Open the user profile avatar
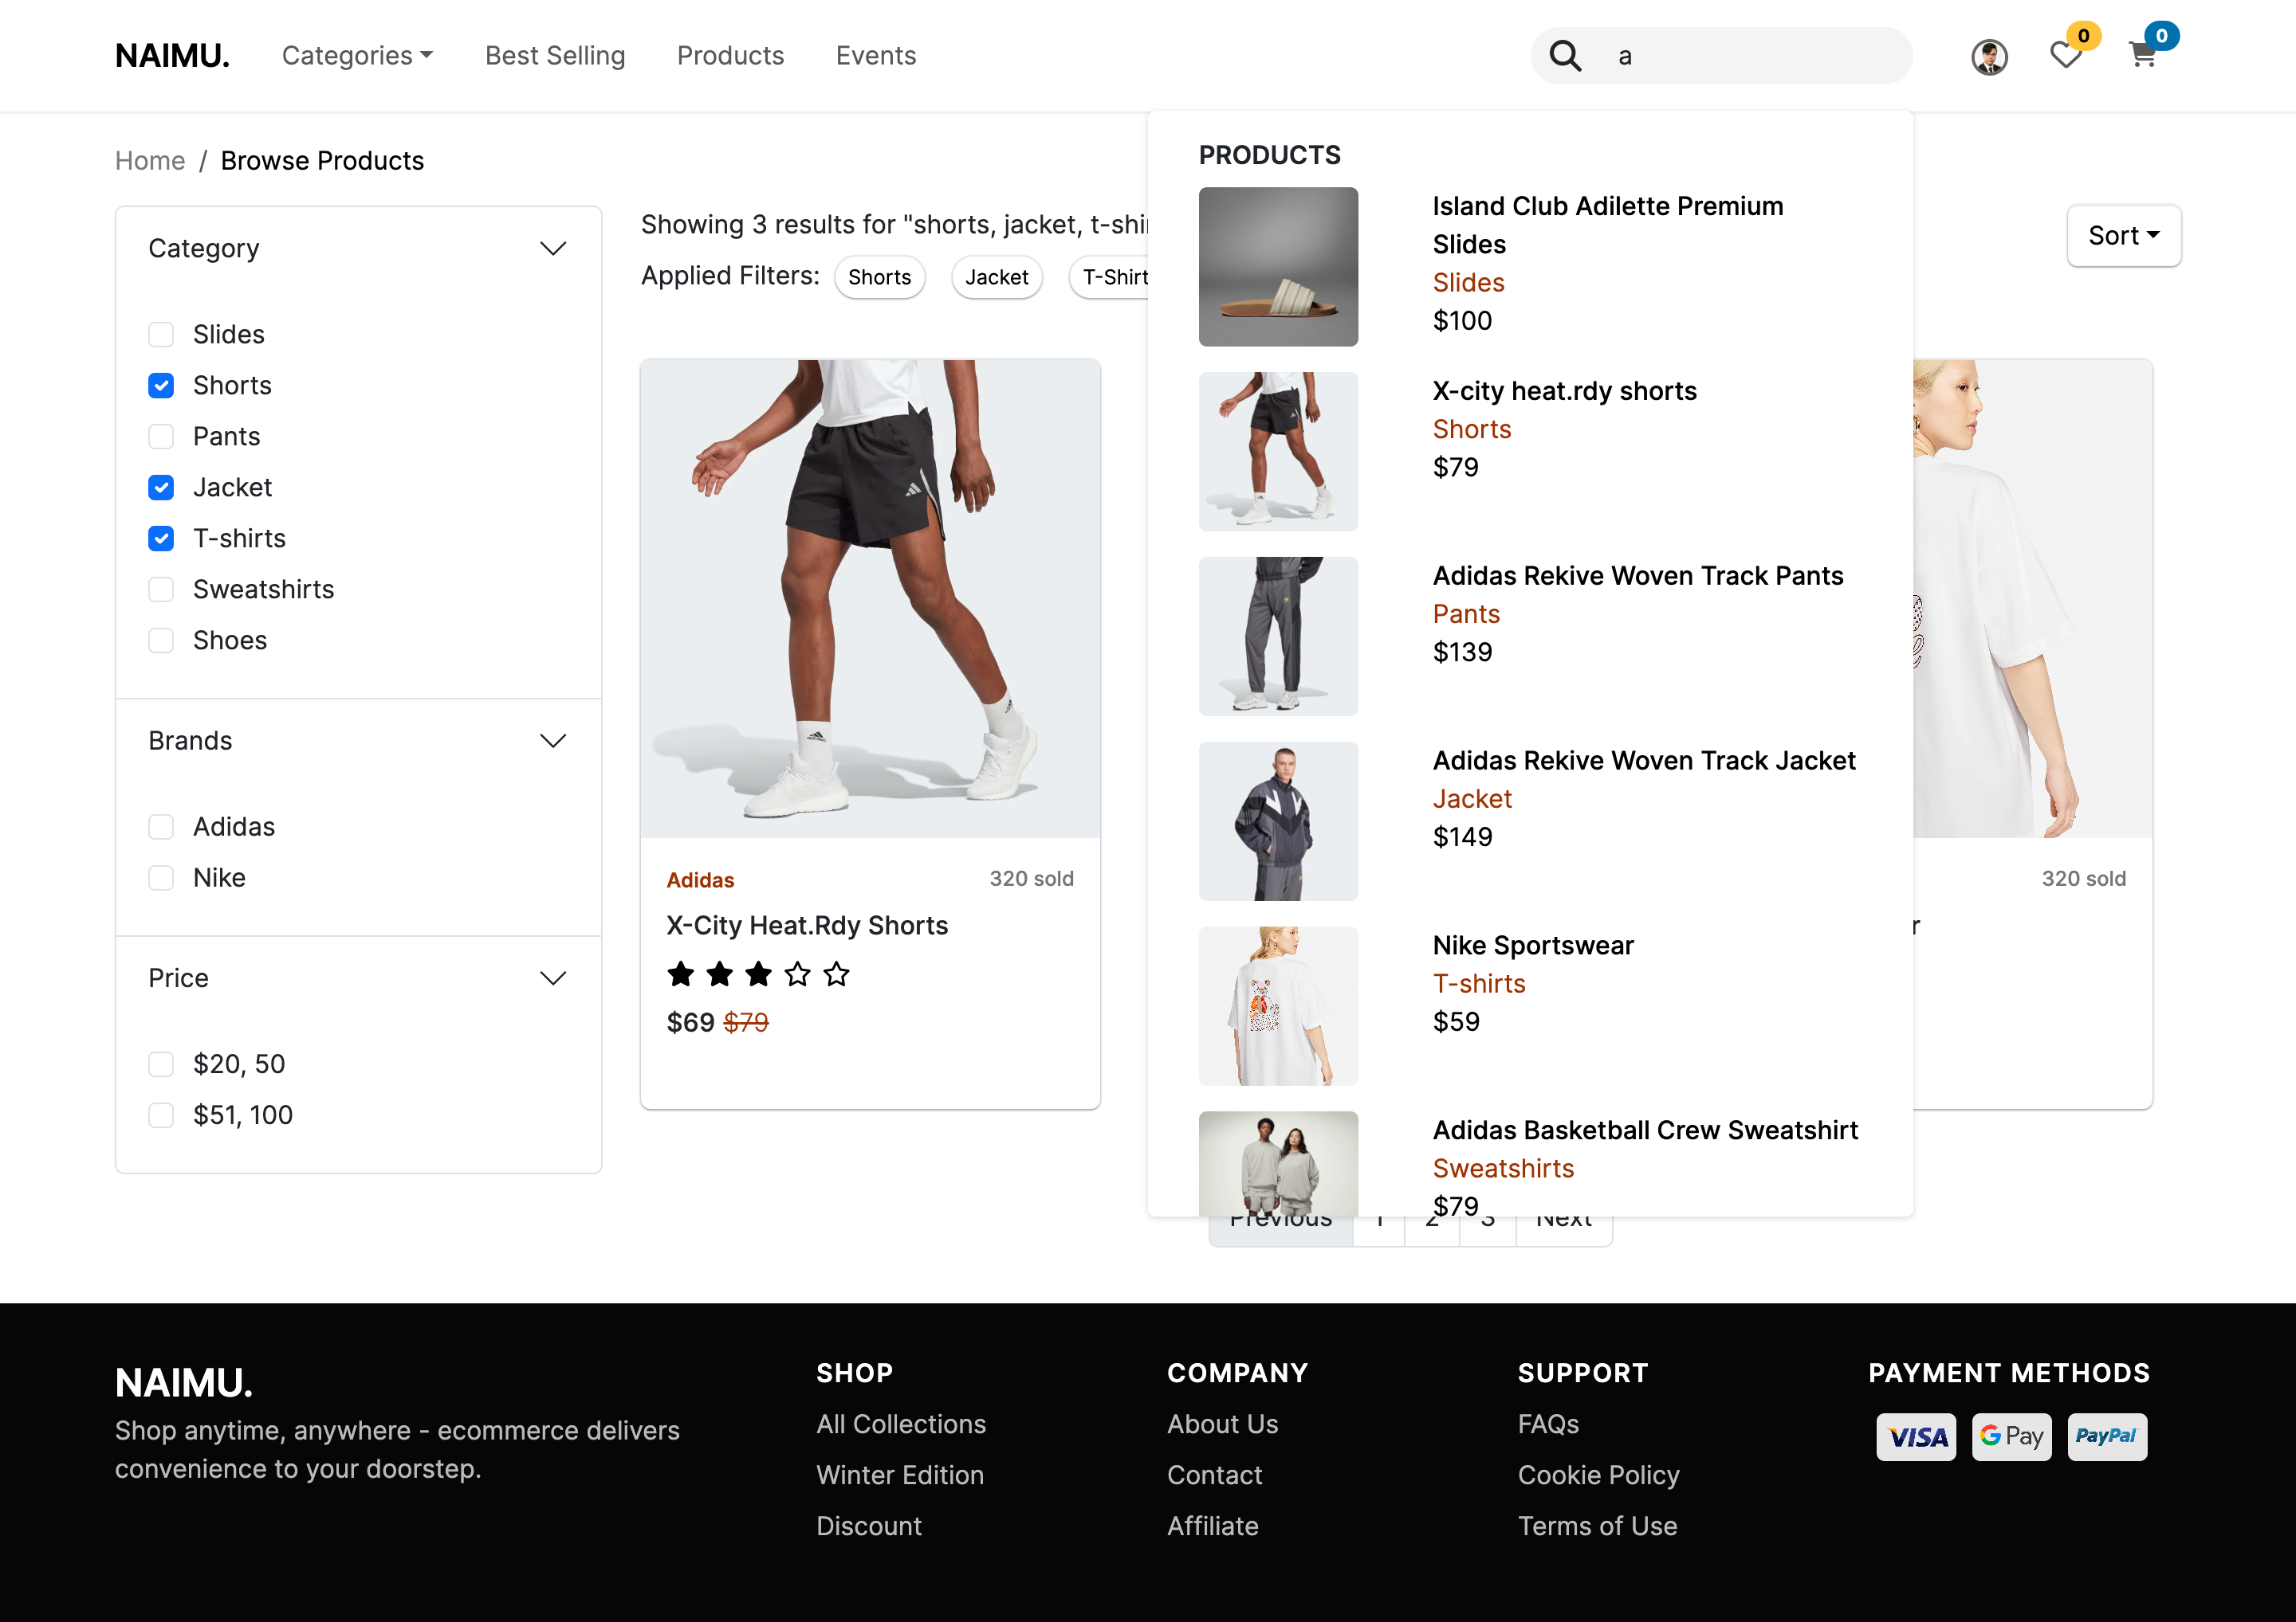This screenshot has height=1622, width=2296. pyautogui.click(x=1989, y=56)
